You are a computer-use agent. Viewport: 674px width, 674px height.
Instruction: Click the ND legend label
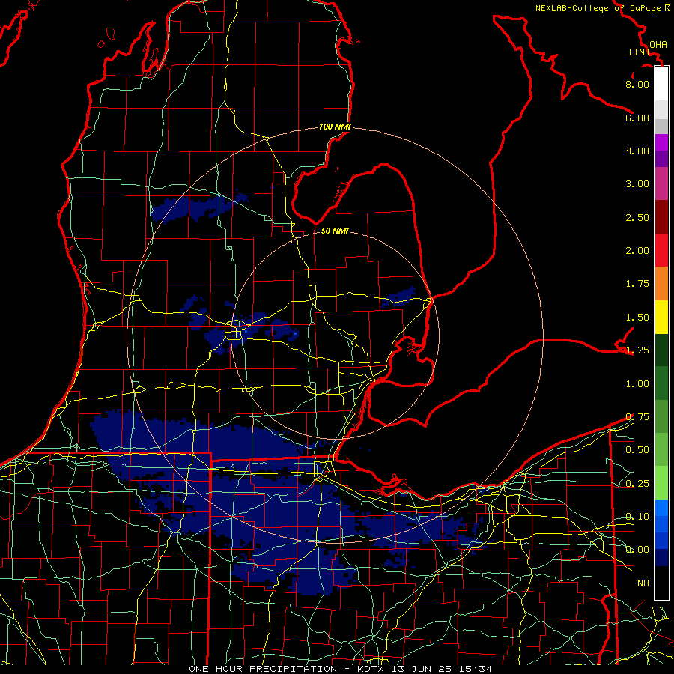click(643, 583)
